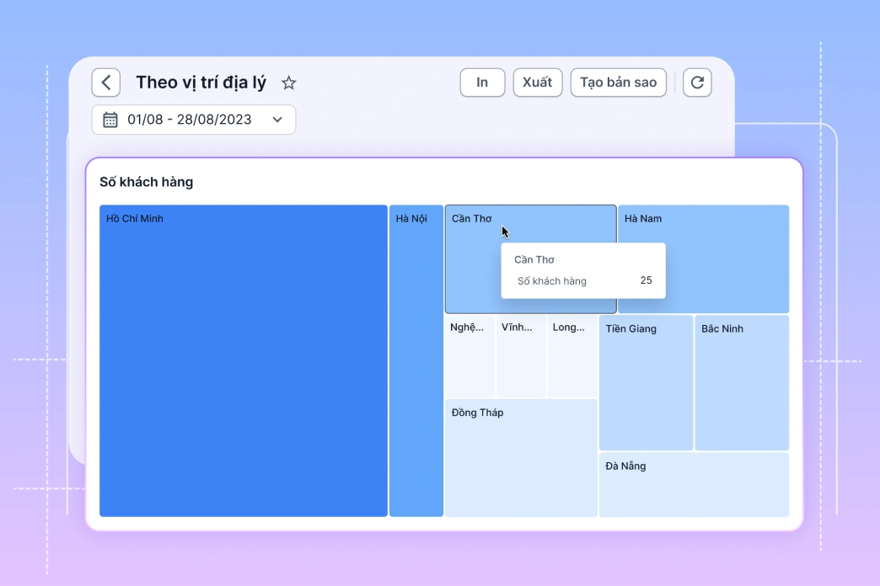Click the refresh icon button

tap(697, 83)
